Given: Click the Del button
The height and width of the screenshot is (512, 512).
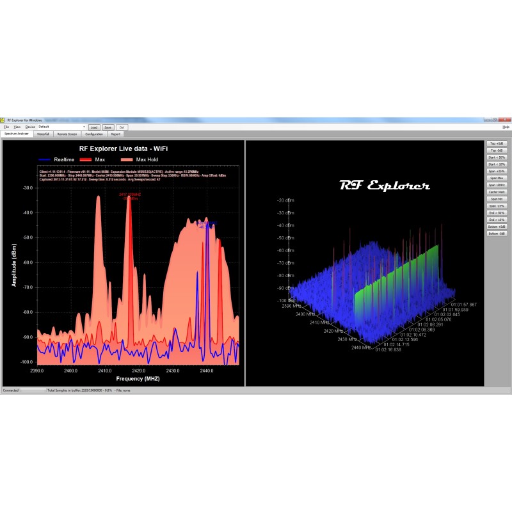Looking at the screenshot, I should point(122,127).
